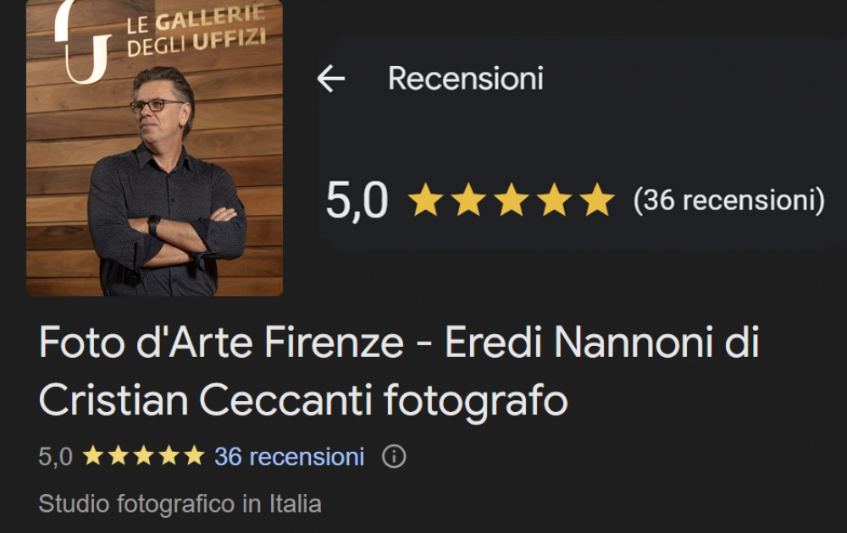Open the info icon next to 36 recensioni
Screen dimensions: 847x533
(394, 456)
